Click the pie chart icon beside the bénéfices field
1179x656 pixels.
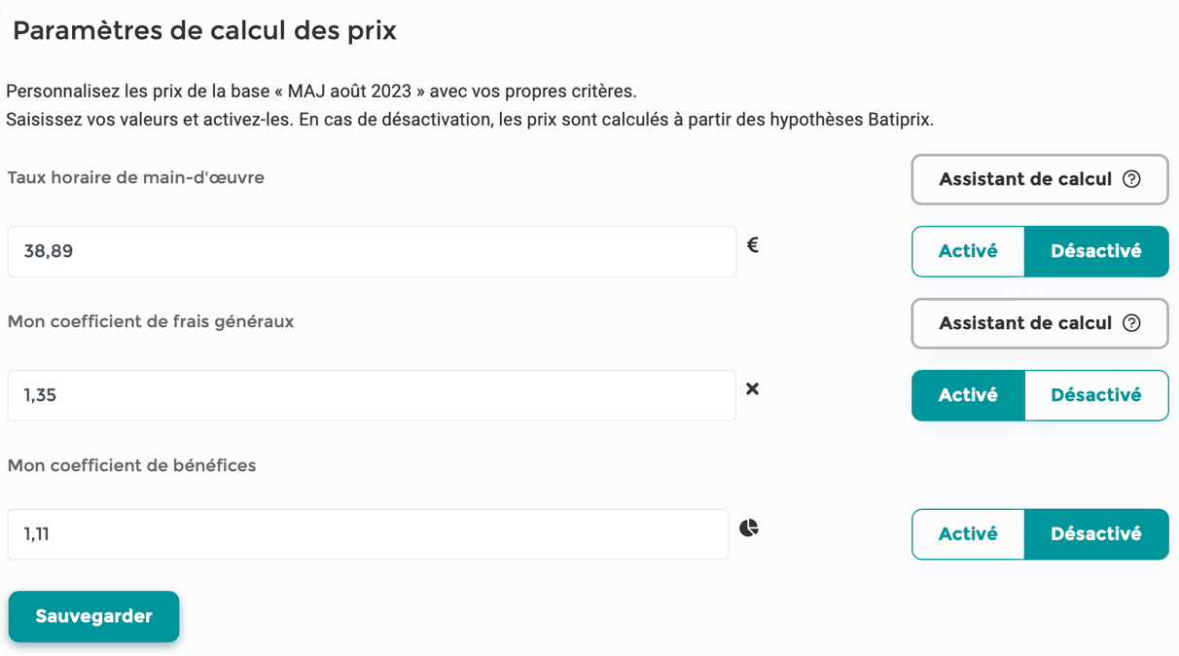coord(749,528)
